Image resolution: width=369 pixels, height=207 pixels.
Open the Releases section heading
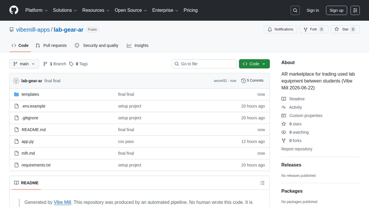291,165
